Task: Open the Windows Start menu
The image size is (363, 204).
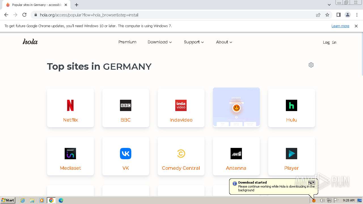Action: [8, 200]
